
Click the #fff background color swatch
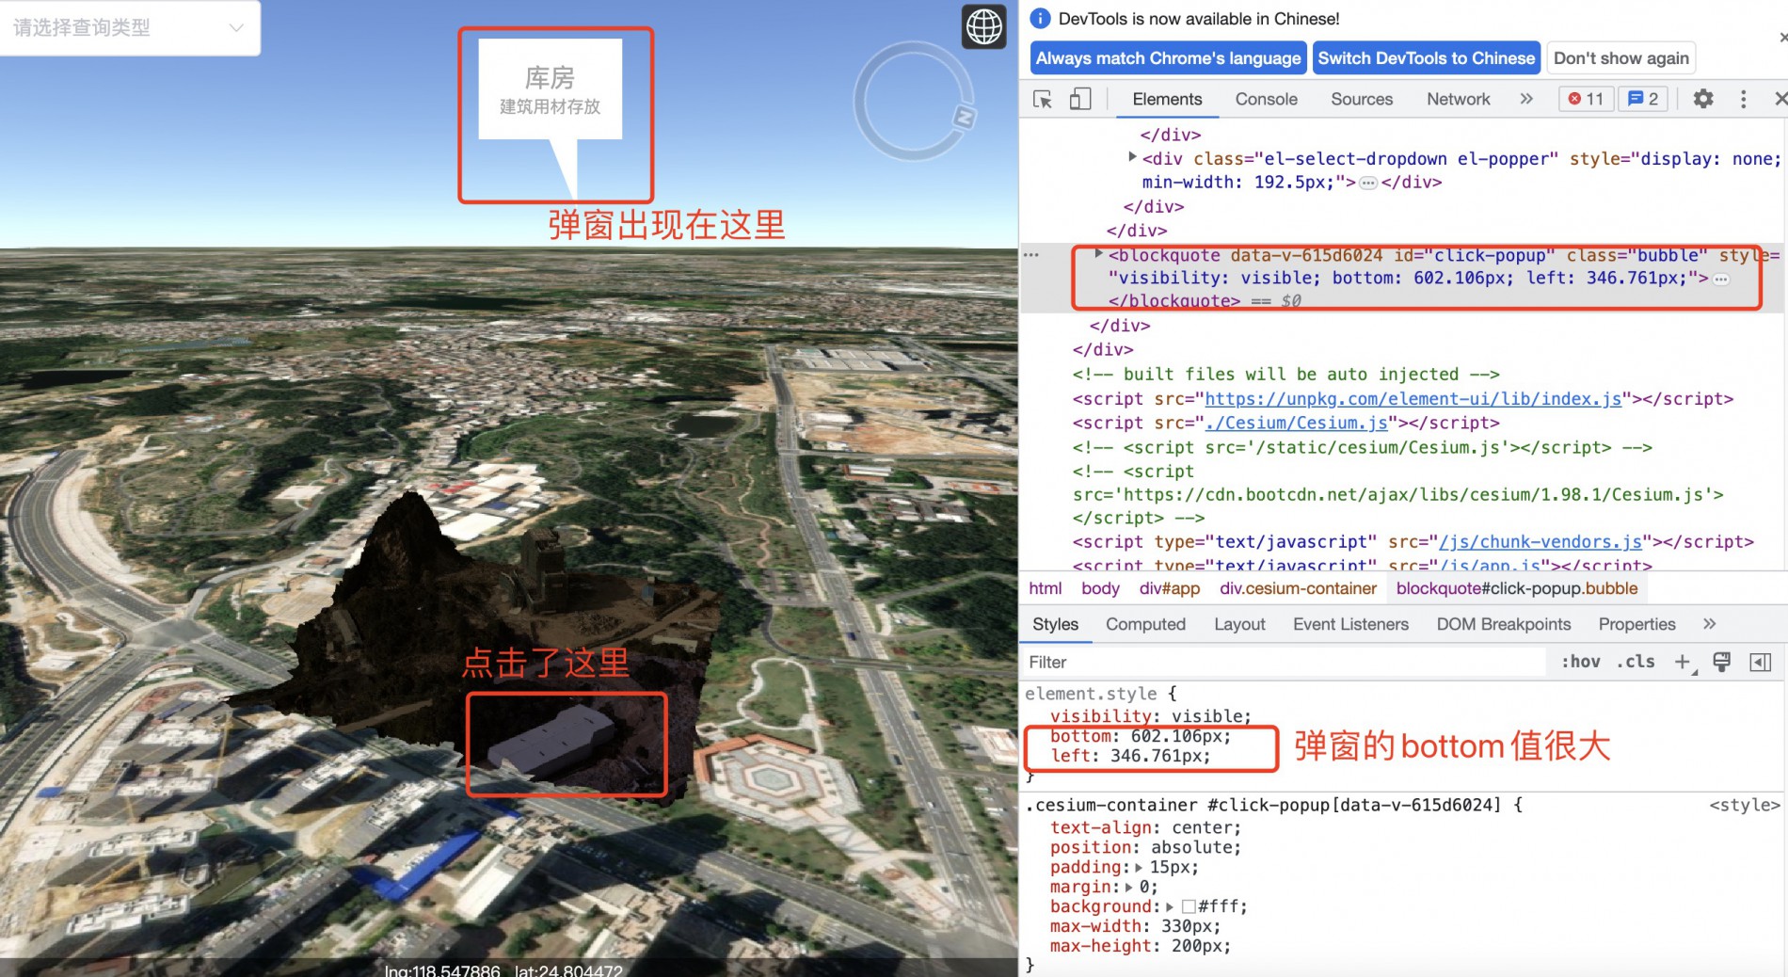[1189, 907]
